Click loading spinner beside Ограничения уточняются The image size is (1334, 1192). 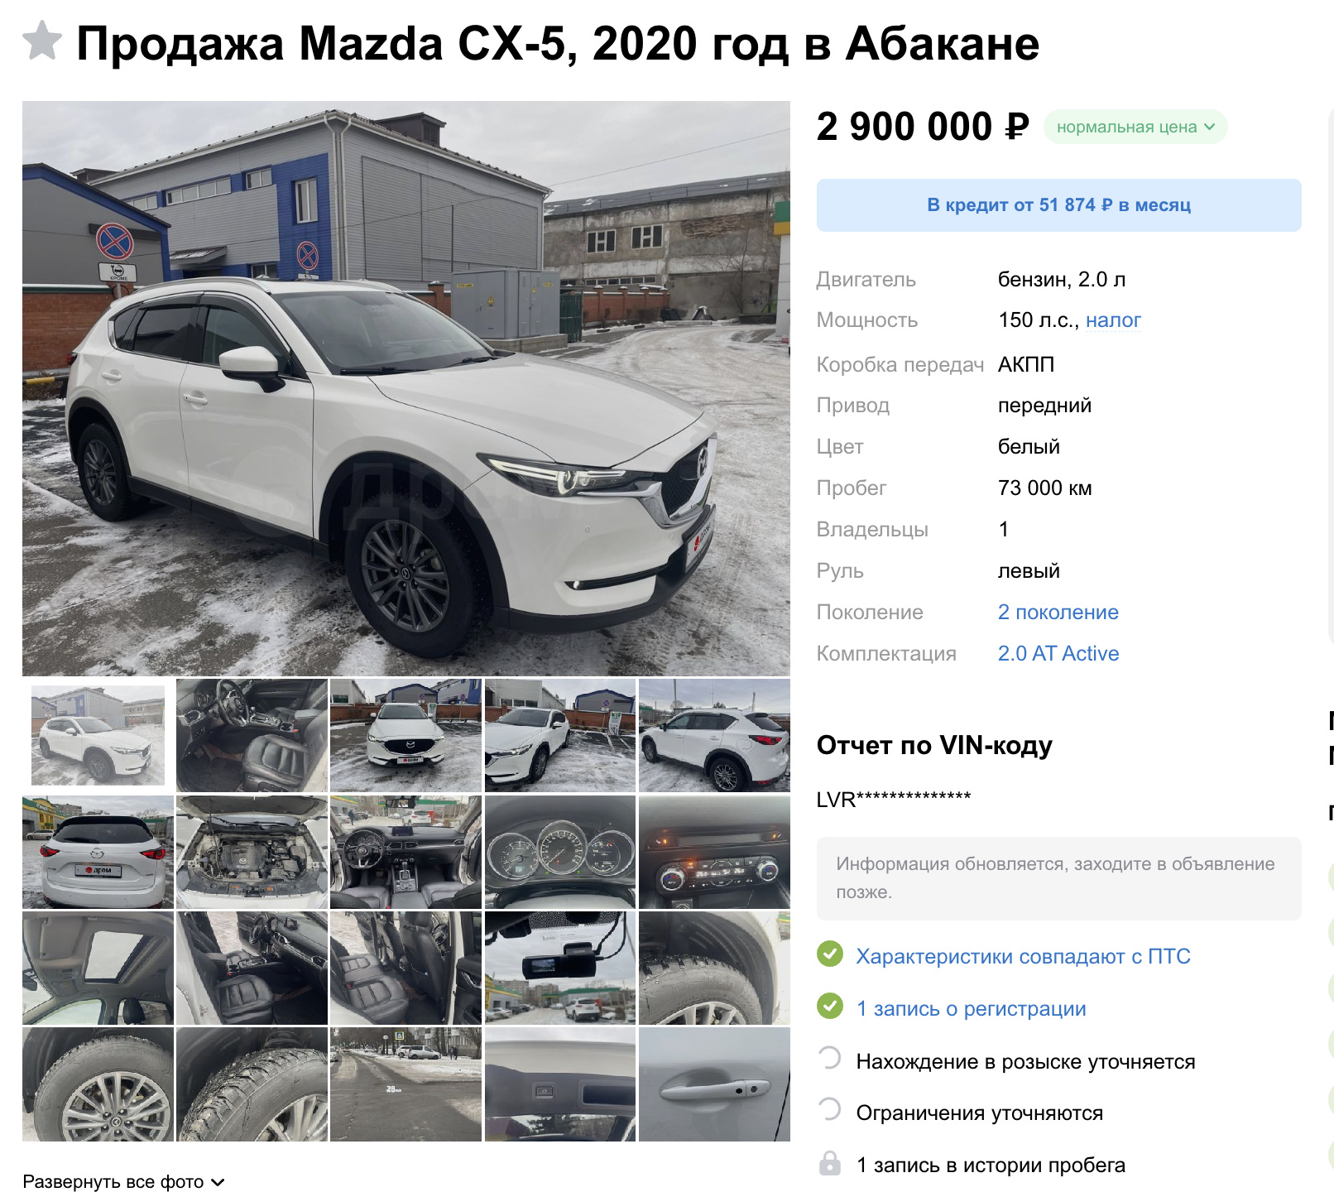pyautogui.click(x=830, y=1110)
